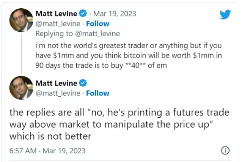
Task: Open Matt Levine's avatar in the top tweet
Action: (x=20, y=21)
